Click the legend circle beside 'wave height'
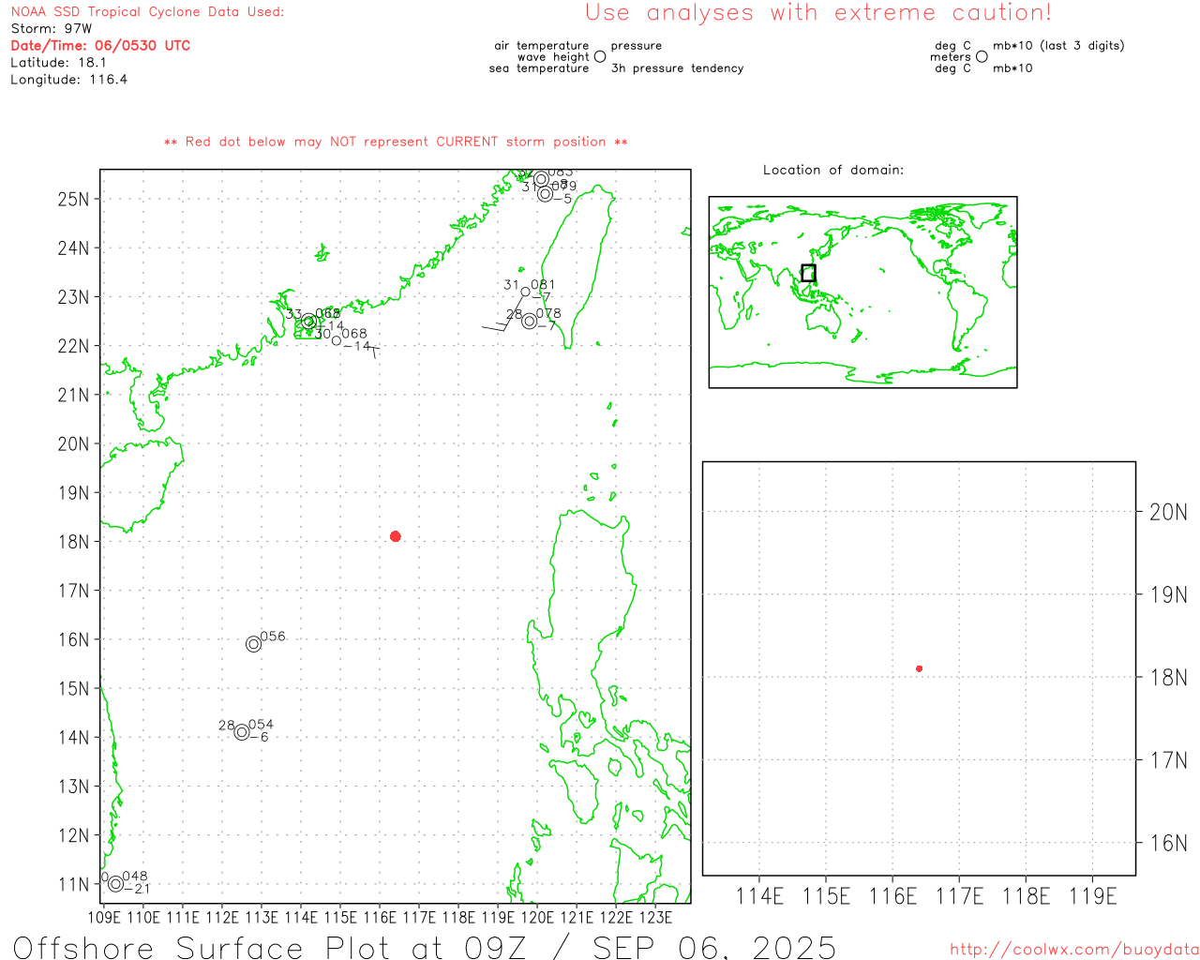 tap(600, 57)
